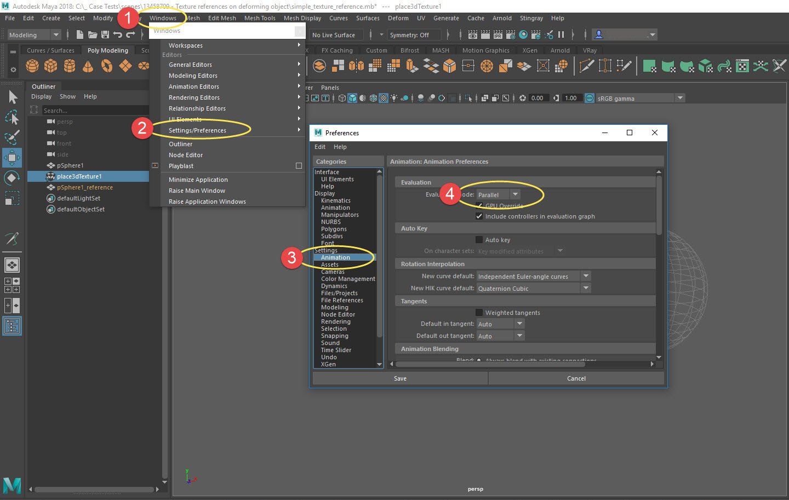Open the Render View clapperboard icon

(x=473, y=35)
